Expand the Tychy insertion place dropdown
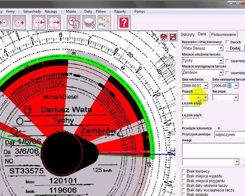 coord(221,60)
